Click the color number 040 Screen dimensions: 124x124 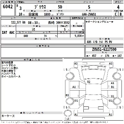[x=26, y=36]
